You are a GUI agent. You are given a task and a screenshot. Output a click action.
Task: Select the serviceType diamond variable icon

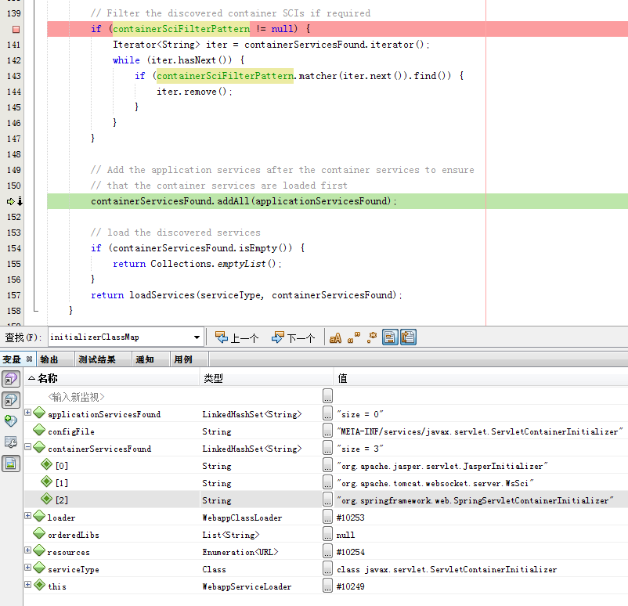(x=39, y=568)
